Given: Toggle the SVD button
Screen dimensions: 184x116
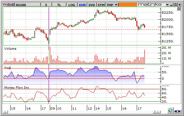Looking at the screenshot, I should click(92, 5).
